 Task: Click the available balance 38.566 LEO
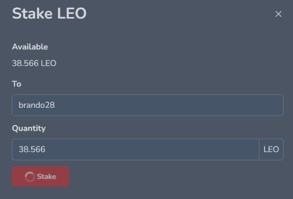click(x=34, y=63)
